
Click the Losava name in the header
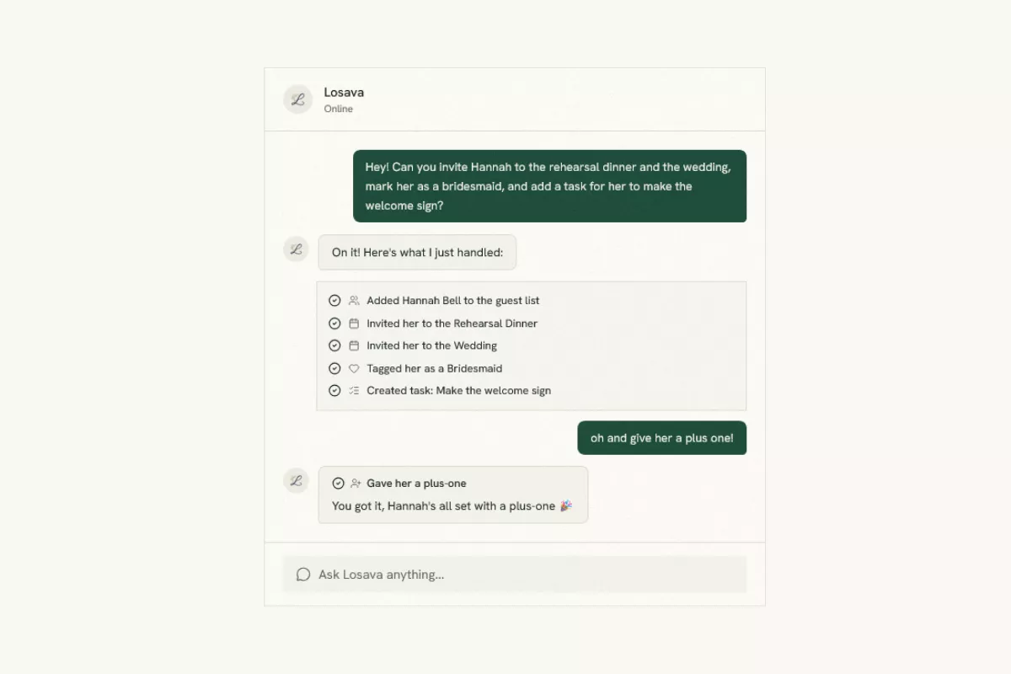(344, 93)
